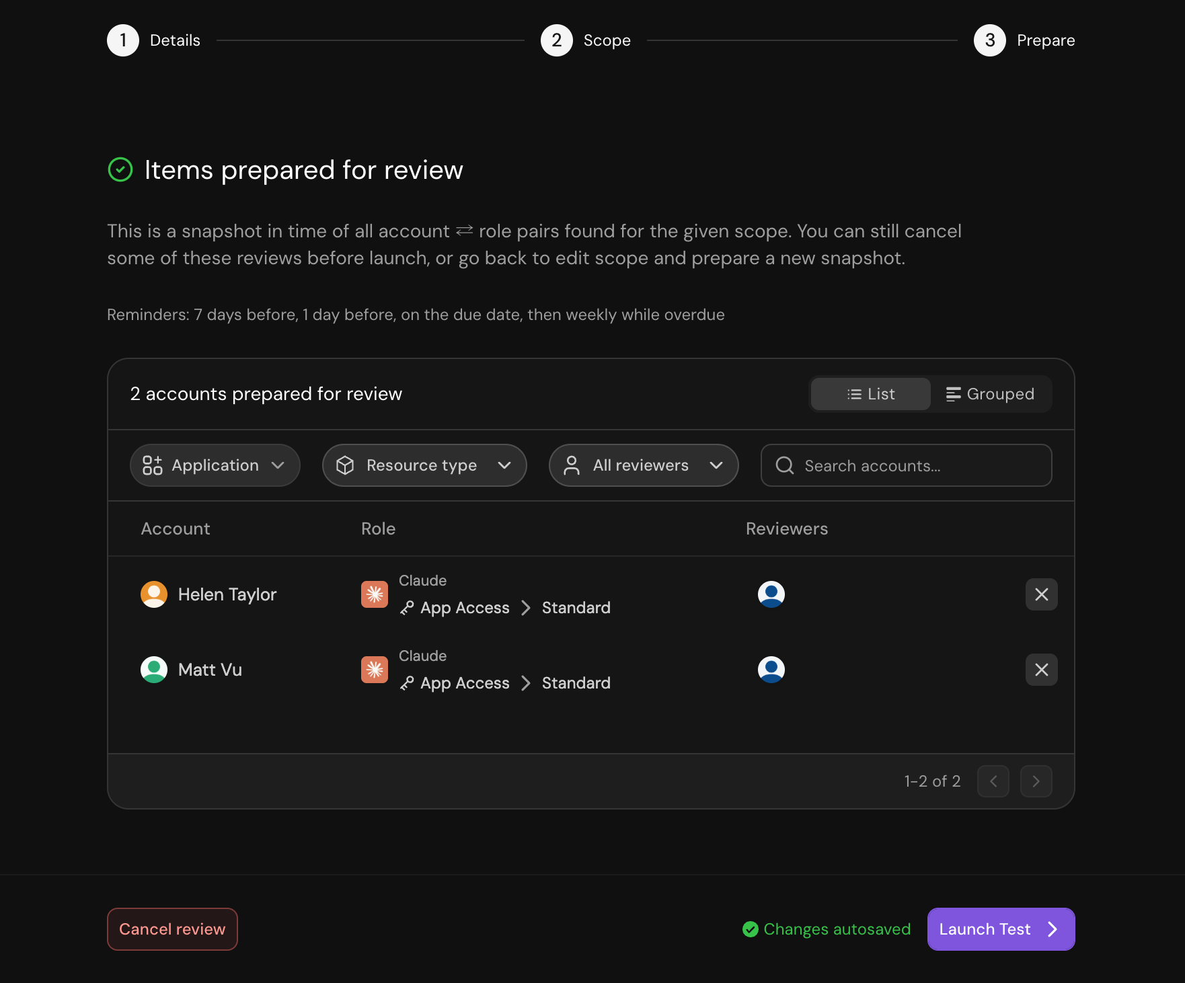Screen dimensions: 1185x983
Task: Click the key icon beside Matt Vu's App Access
Action: (407, 683)
